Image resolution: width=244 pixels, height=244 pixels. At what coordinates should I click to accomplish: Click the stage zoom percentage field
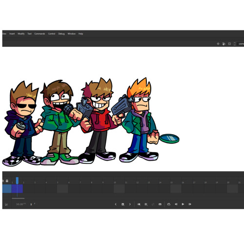coord(241,44)
